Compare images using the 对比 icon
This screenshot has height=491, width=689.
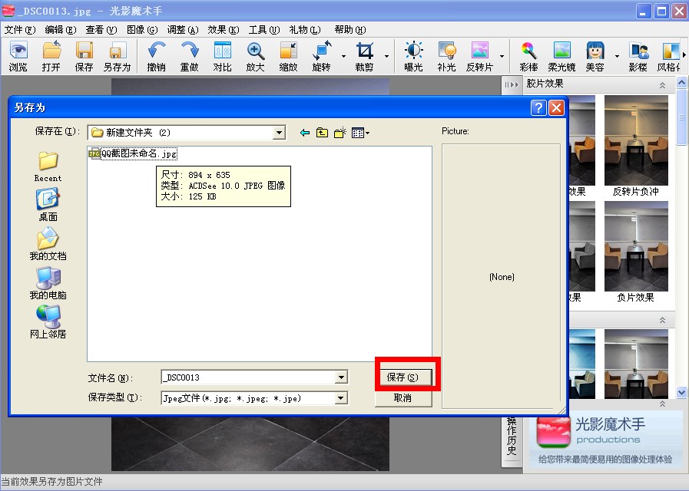[x=222, y=56]
